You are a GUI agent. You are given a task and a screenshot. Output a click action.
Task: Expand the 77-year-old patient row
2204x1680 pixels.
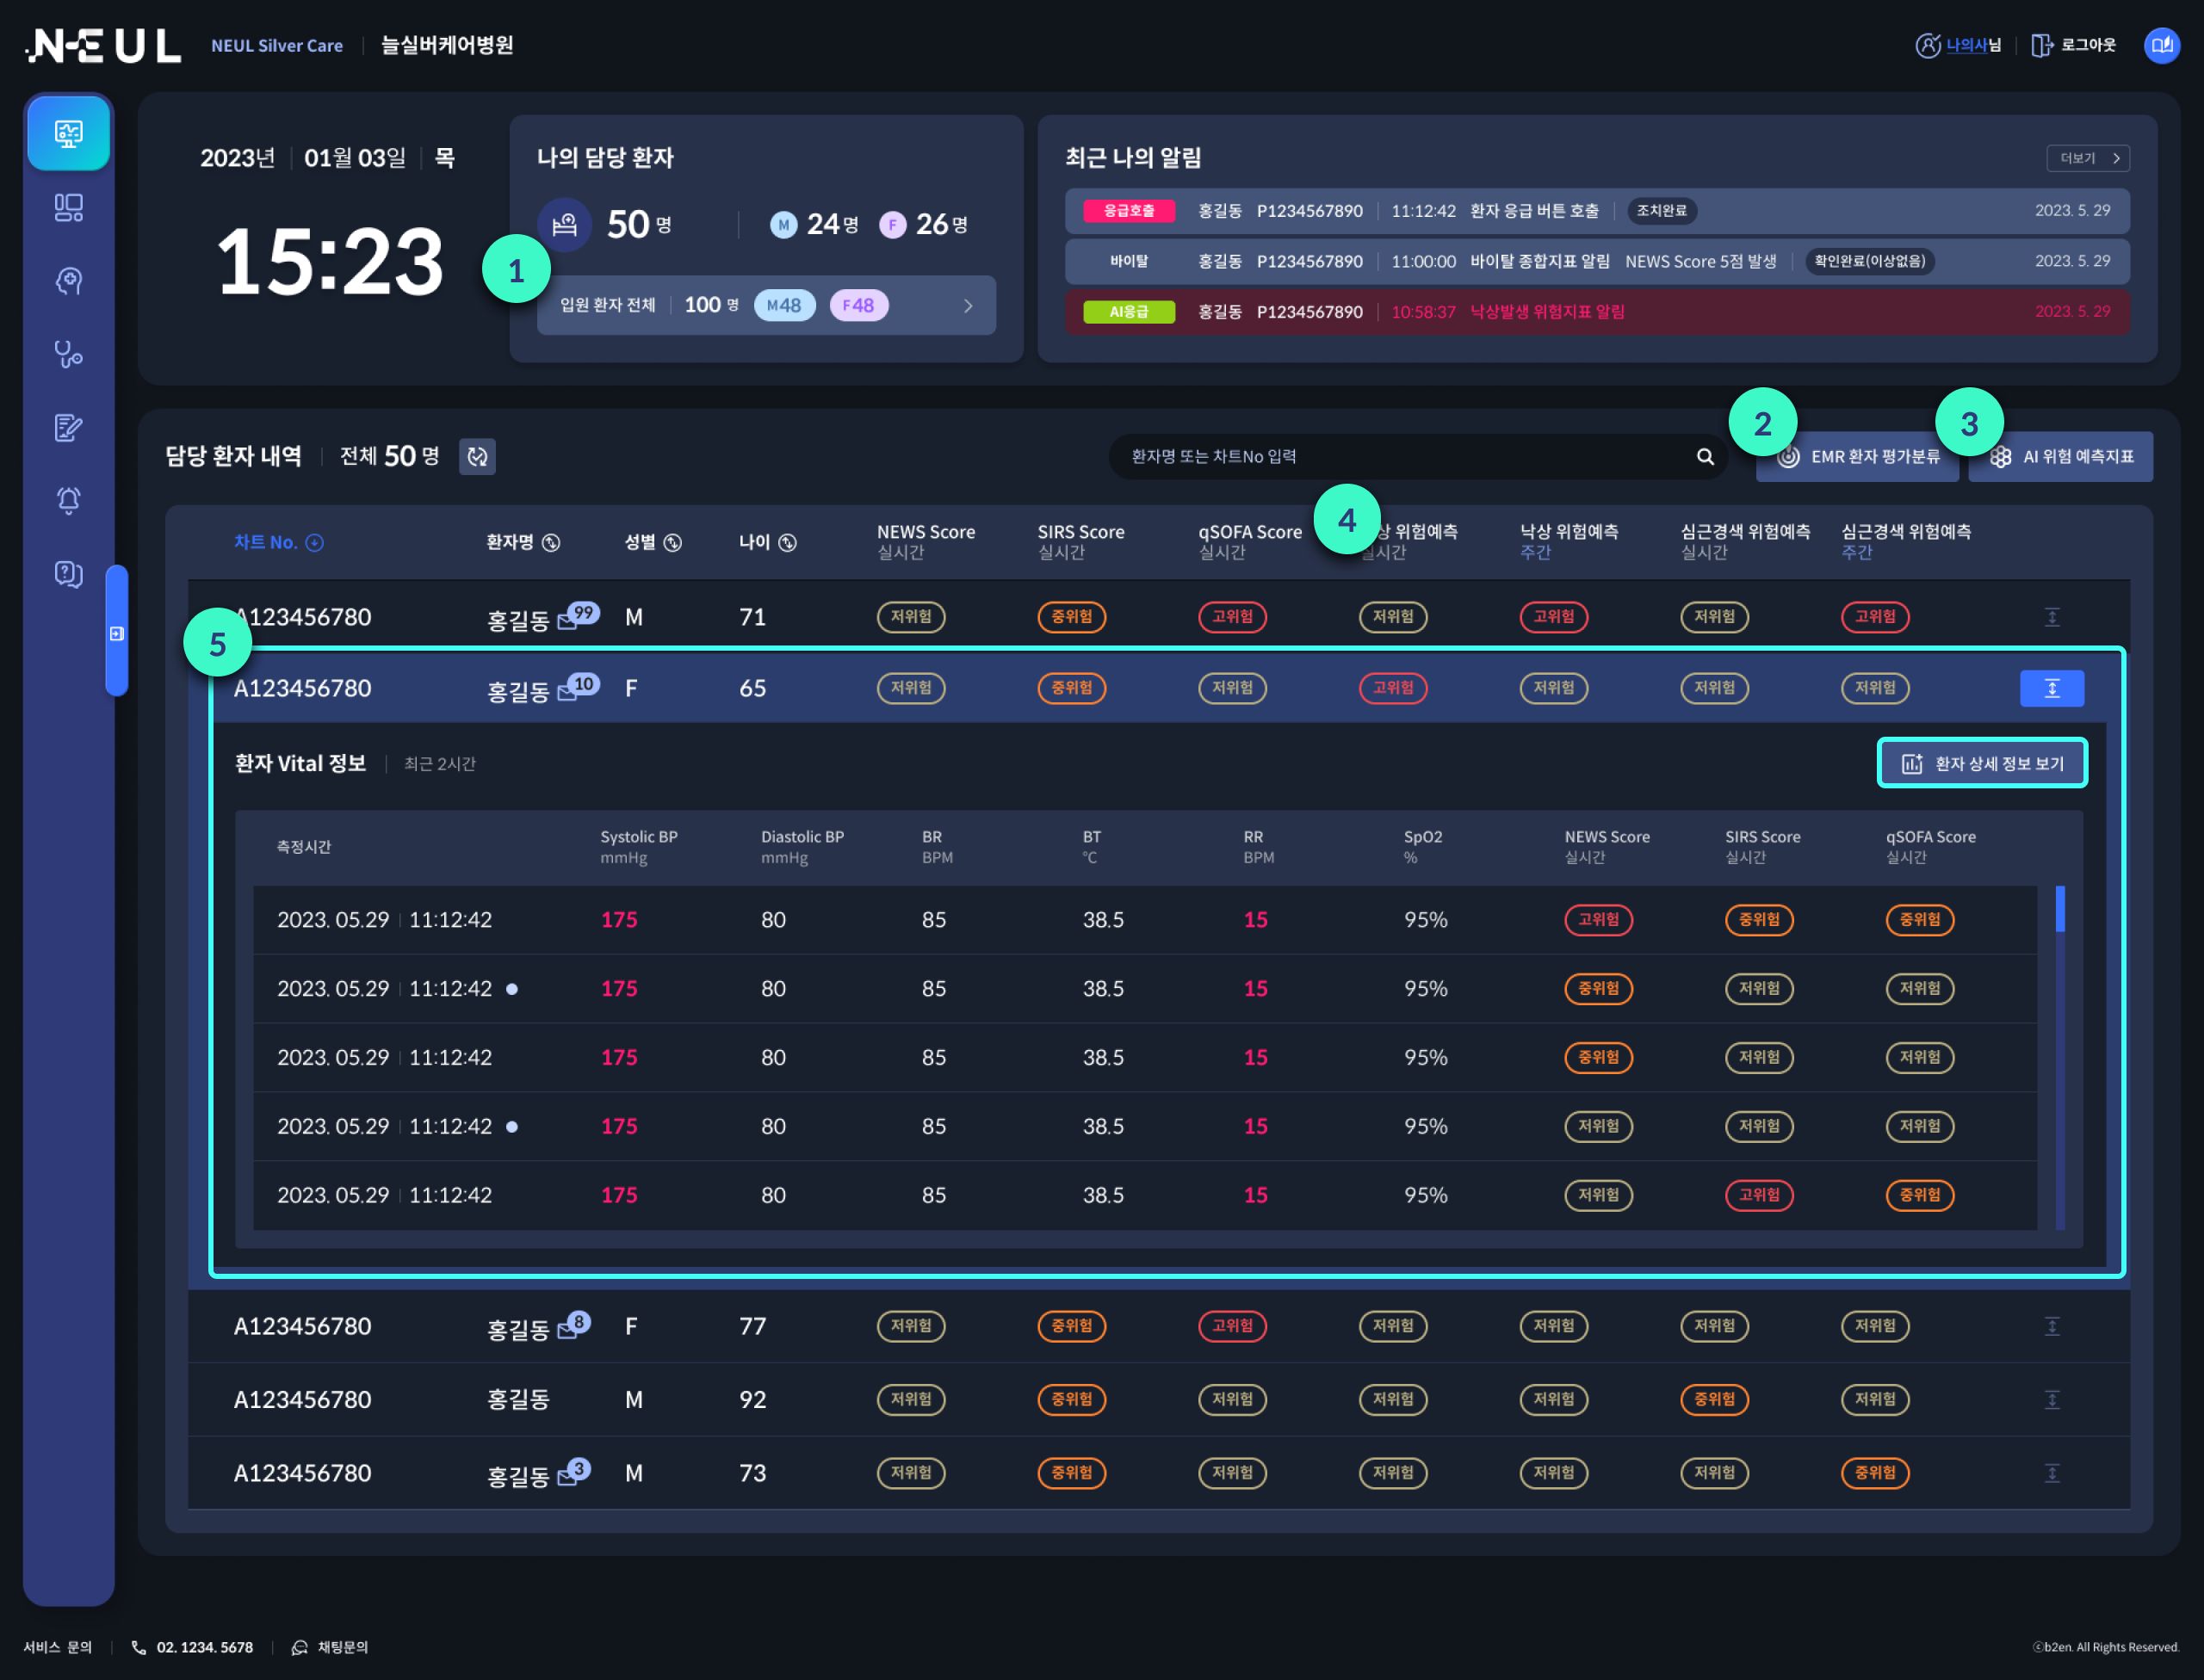(x=2051, y=1326)
